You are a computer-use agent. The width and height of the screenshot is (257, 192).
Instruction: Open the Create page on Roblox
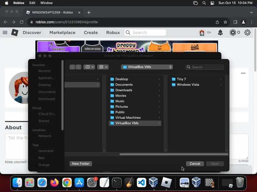coord(91,32)
